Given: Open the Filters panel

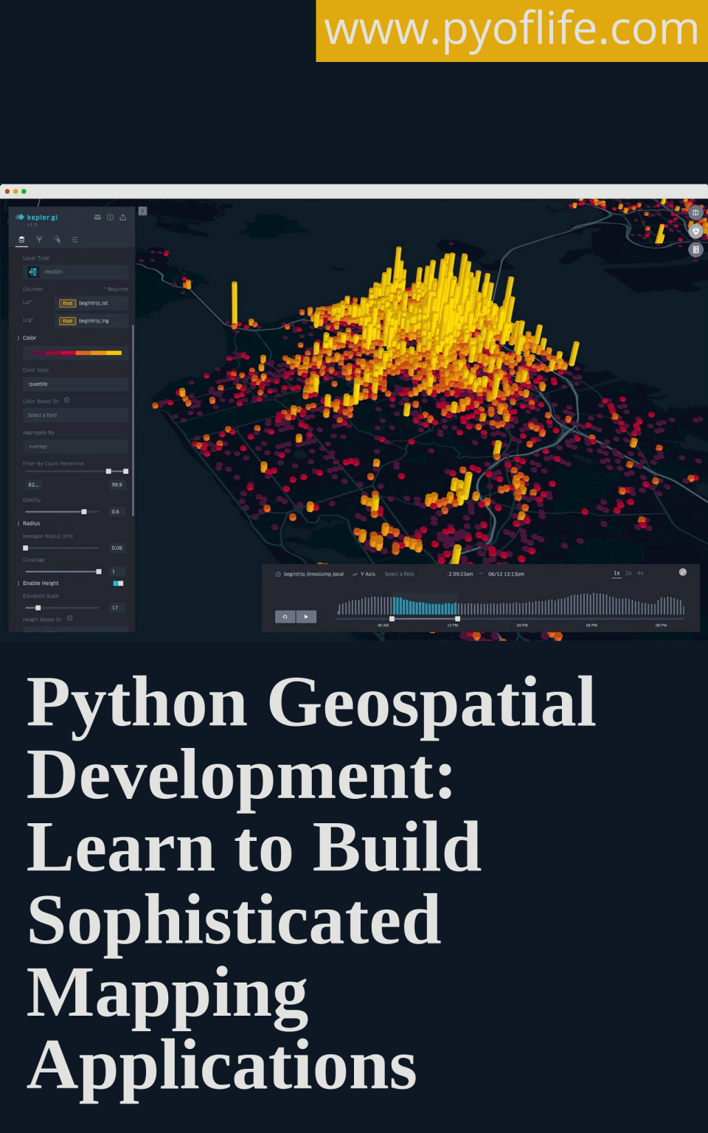Looking at the screenshot, I should pos(40,240).
